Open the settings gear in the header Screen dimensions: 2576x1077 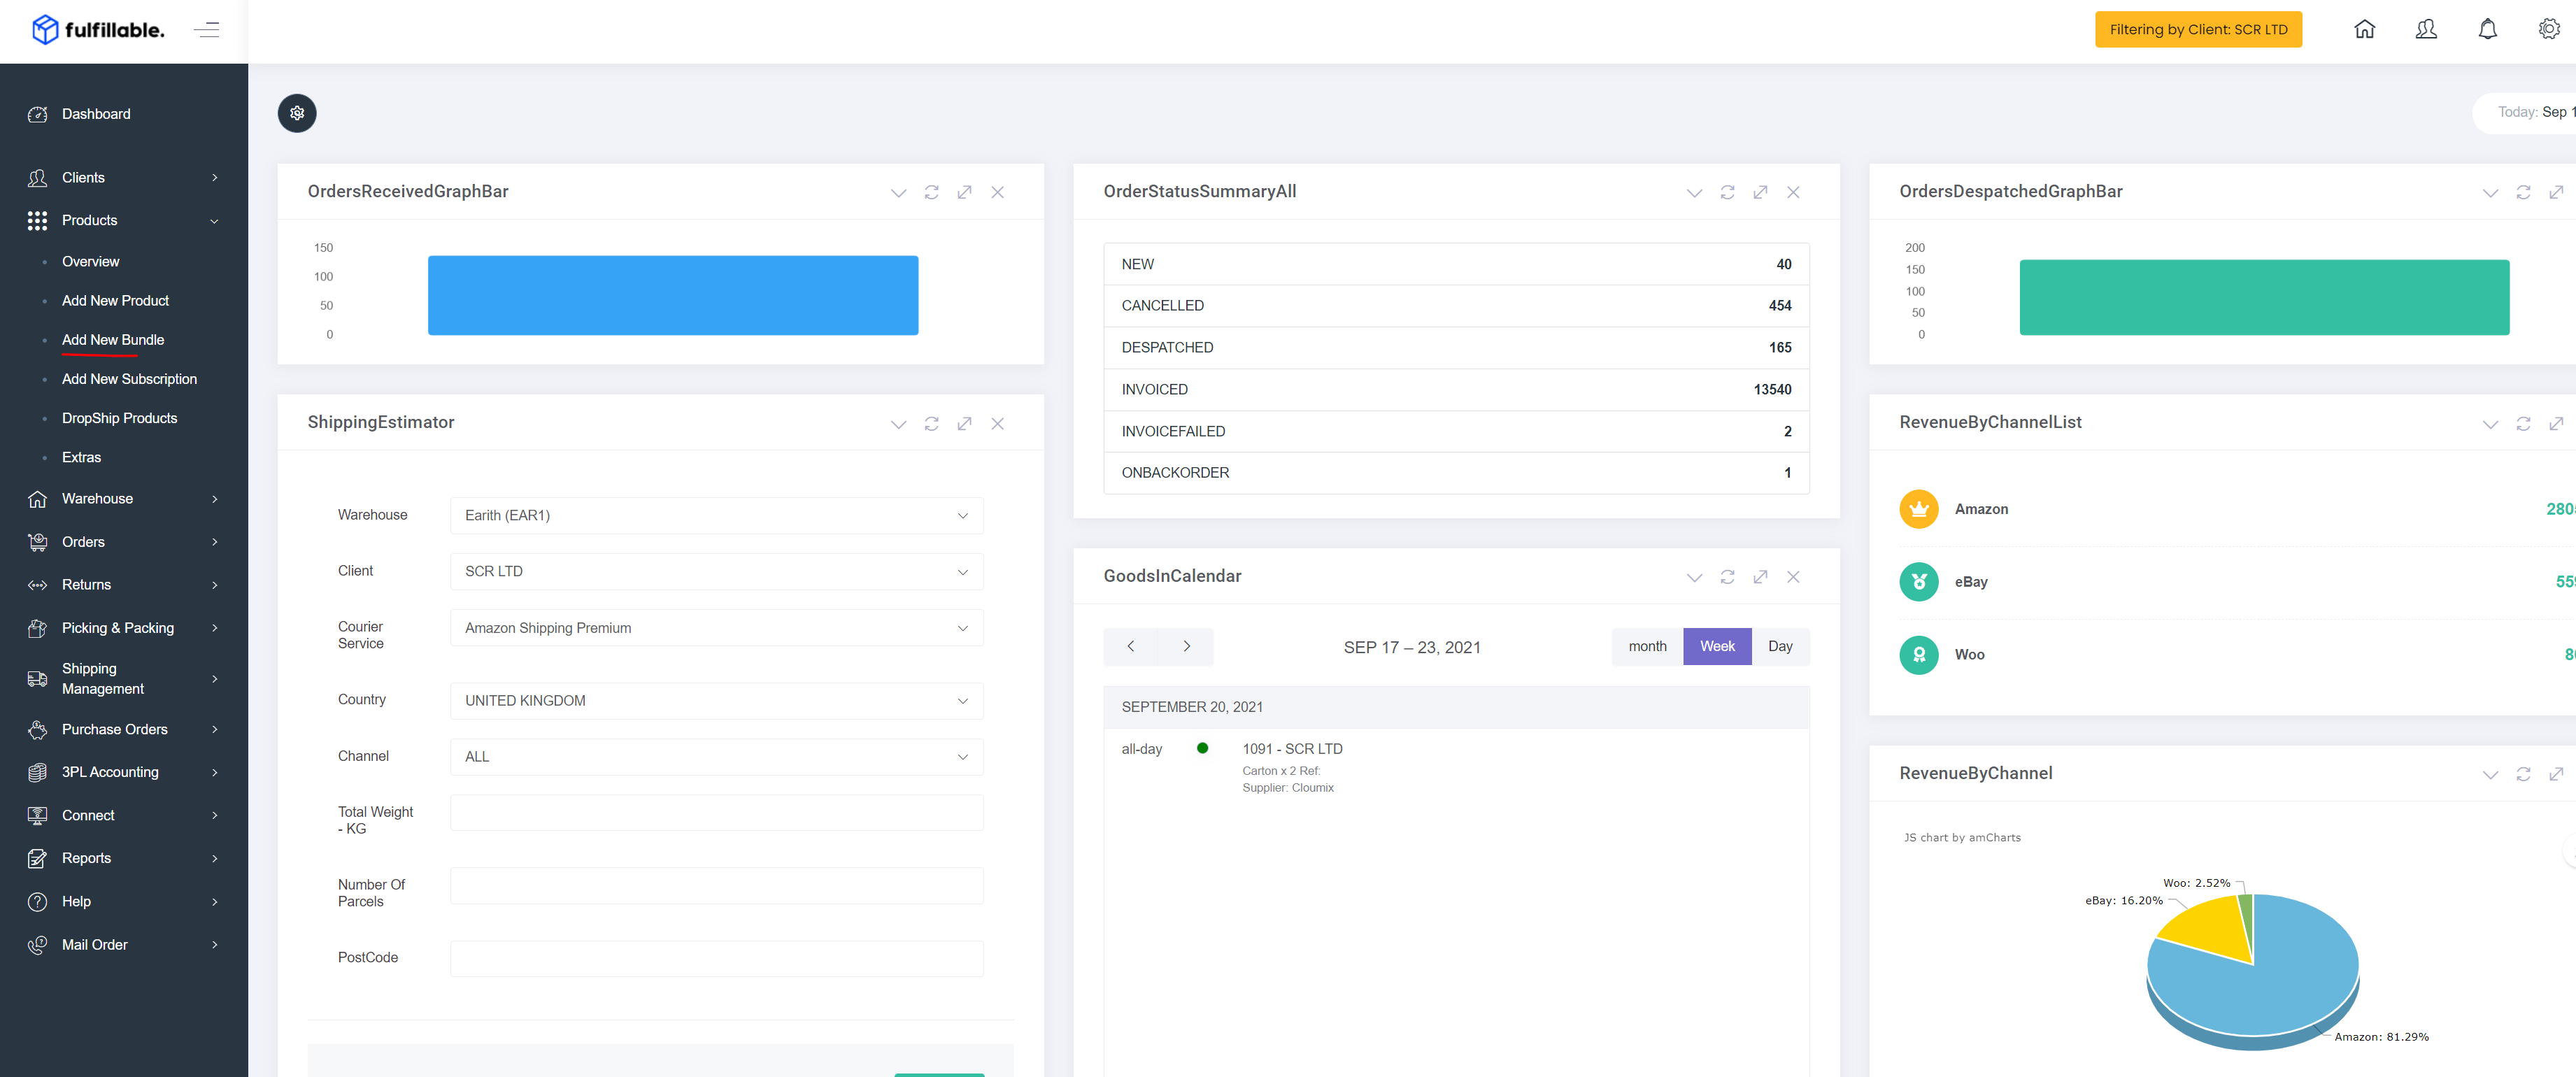click(2549, 29)
